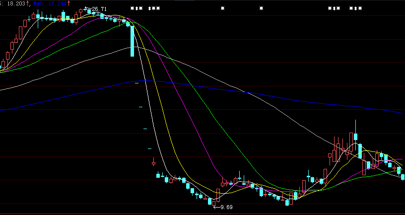Click the last candlestick at far right
The height and width of the screenshot is (215, 405).
point(402,177)
